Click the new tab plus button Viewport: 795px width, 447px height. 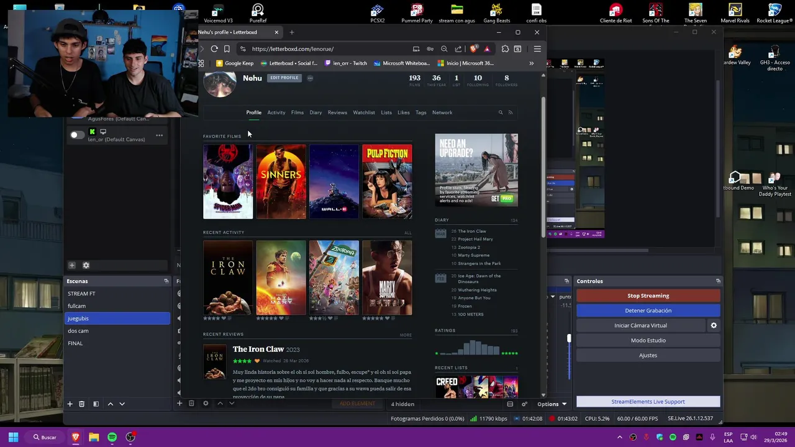[x=292, y=32]
